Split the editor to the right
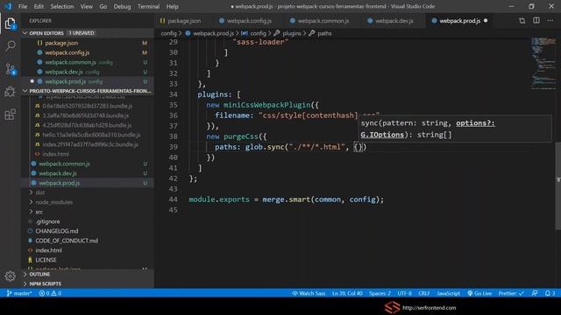This screenshot has height=315, width=561. click(x=536, y=21)
